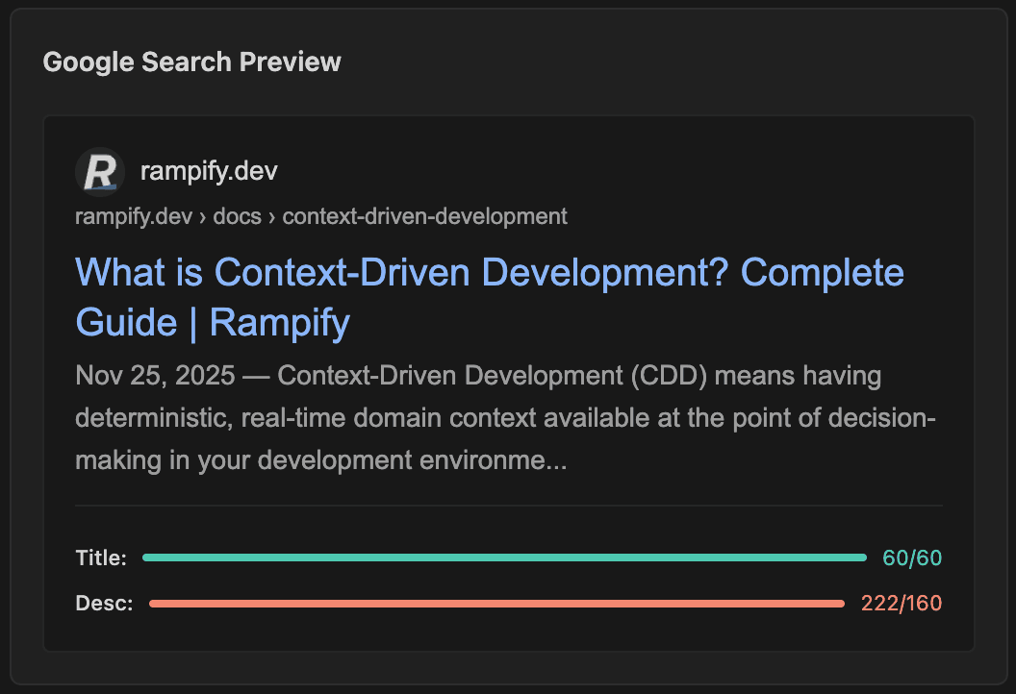Click the docs breadcrumb segment

click(237, 216)
